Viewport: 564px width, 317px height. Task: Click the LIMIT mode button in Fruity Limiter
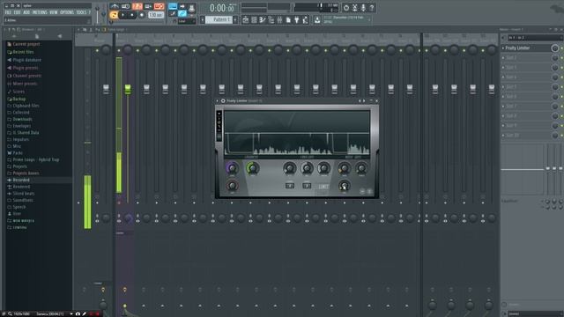323,186
